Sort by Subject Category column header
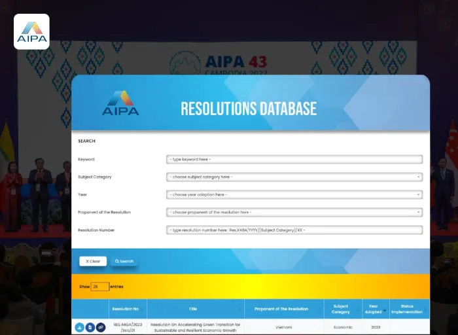This screenshot has width=458, height=335. [x=343, y=309]
